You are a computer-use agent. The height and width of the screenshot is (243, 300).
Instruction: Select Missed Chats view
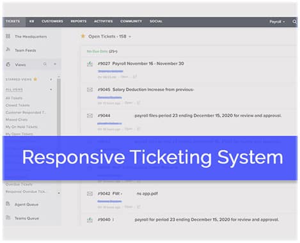tap(17, 120)
